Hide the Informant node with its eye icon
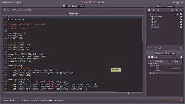Screen dimensions: 185x104 click(181, 16)
